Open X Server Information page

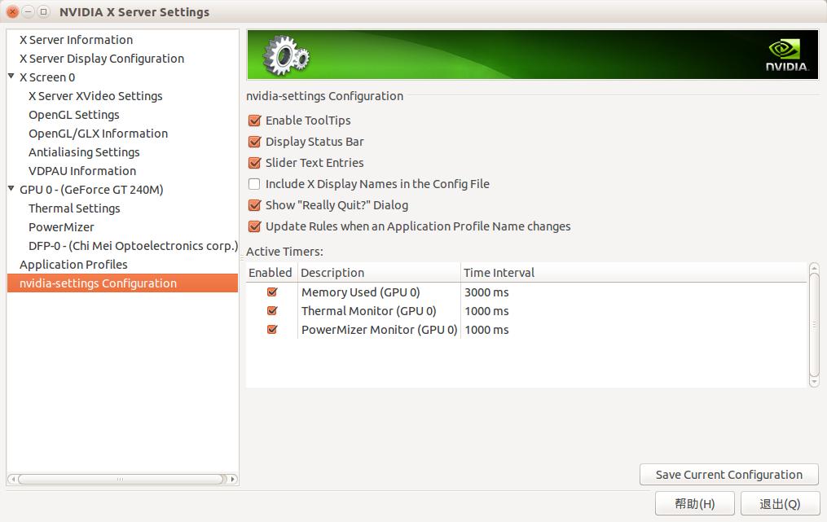(x=76, y=40)
